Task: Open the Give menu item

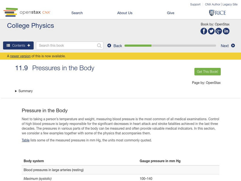Action: (171, 13)
